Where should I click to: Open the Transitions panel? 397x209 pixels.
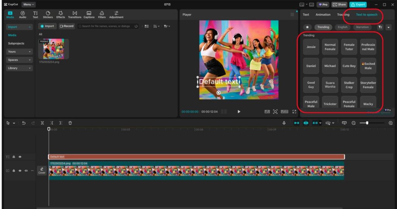[74, 14]
